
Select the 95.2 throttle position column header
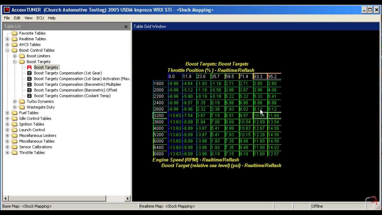point(274,76)
